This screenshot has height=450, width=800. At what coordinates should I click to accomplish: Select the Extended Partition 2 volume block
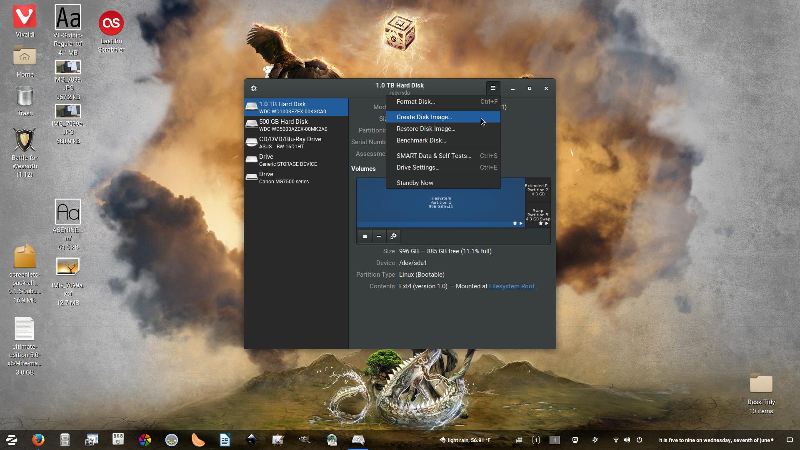click(x=538, y=190)
